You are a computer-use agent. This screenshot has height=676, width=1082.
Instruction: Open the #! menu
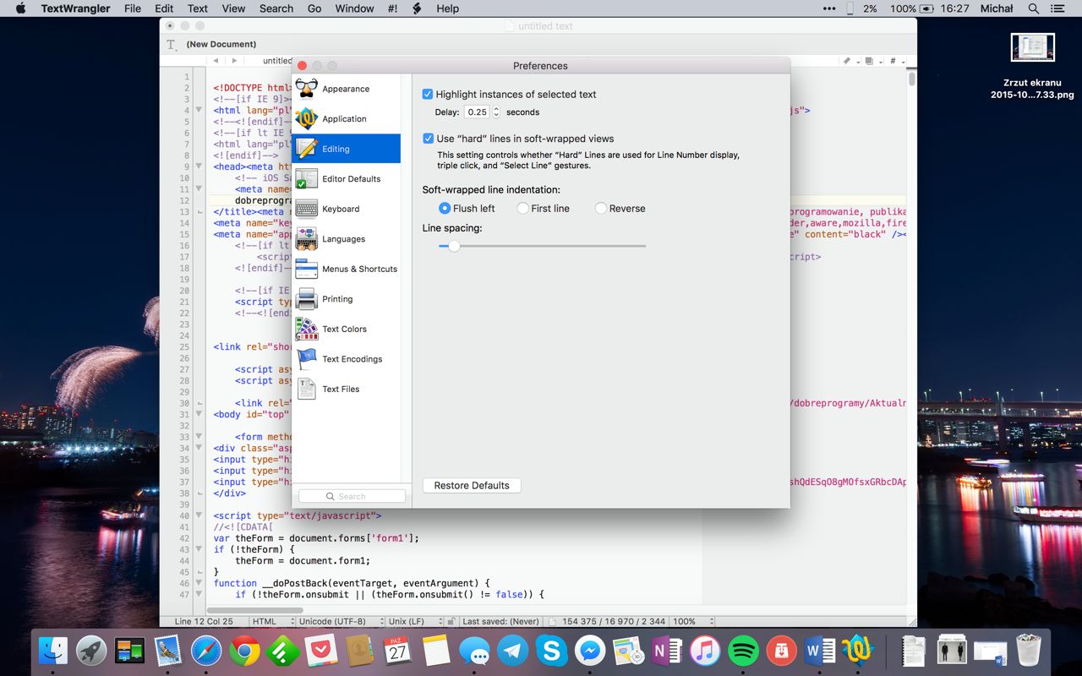click(392, 8)
